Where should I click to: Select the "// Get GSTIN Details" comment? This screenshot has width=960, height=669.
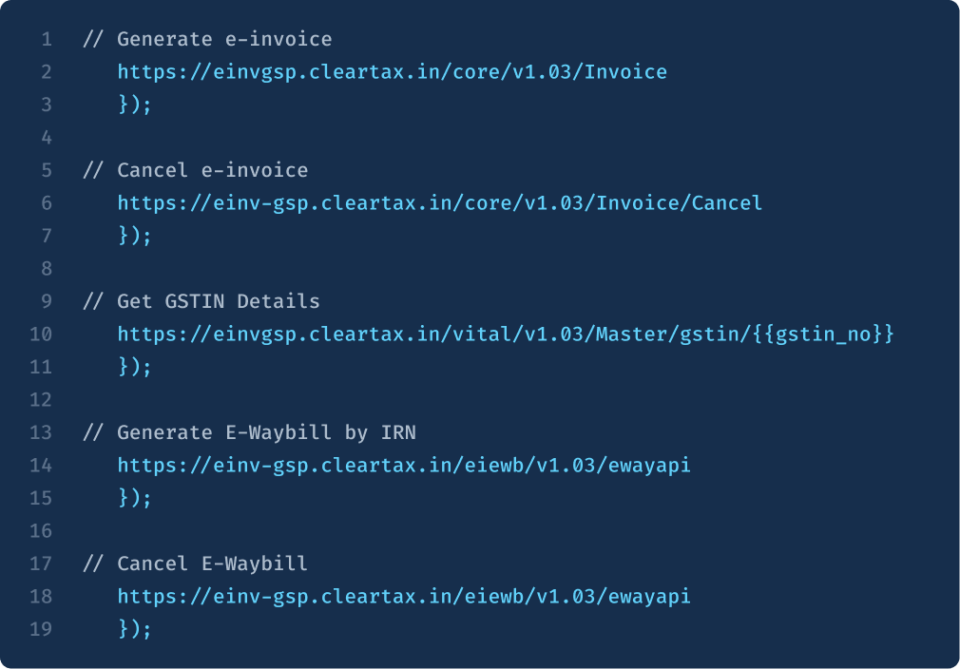(202, 301)
